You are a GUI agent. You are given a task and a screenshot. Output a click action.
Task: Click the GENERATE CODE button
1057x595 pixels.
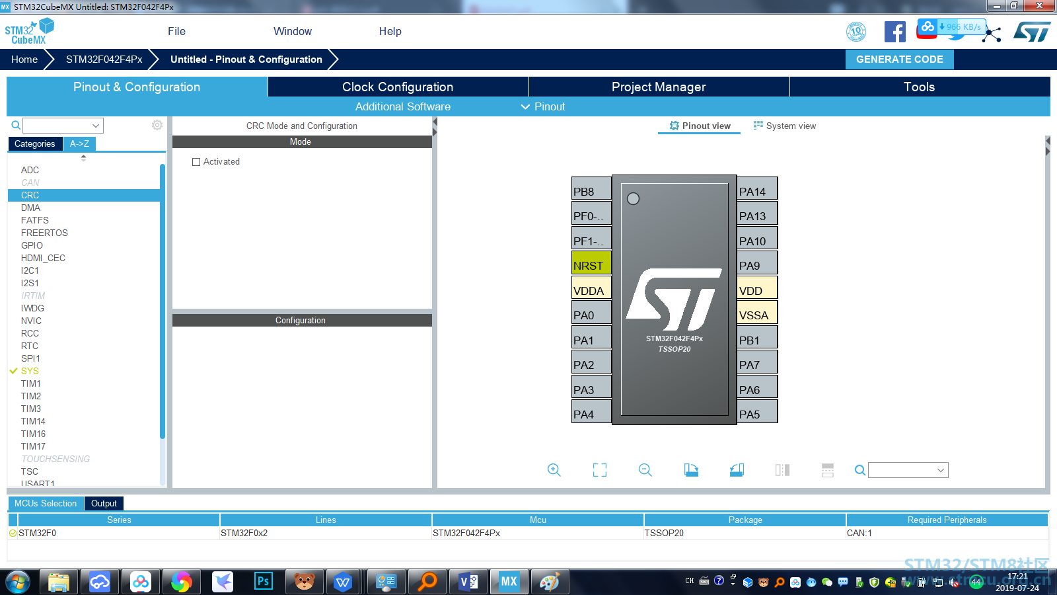pyautogui.click(x=900, y=59)
